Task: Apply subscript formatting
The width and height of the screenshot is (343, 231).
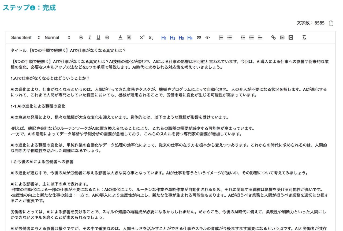Action: 151,38
